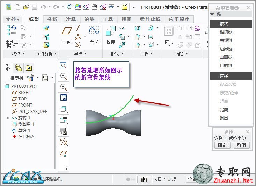Image resolution: width=256 pixels, height=186 pixels.
Task: Click the datum display filters icon
Action: click(x=64, y=142)
